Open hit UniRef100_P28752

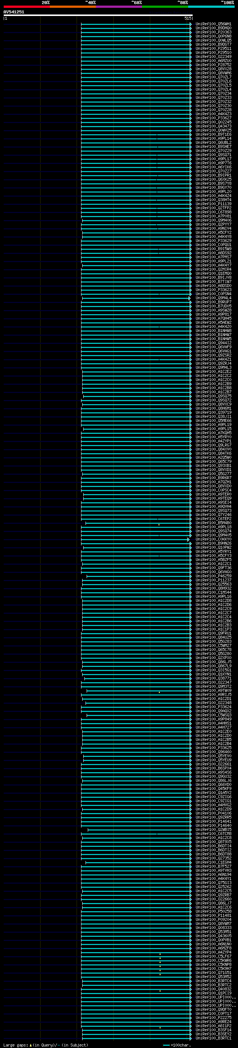[213, 65]
